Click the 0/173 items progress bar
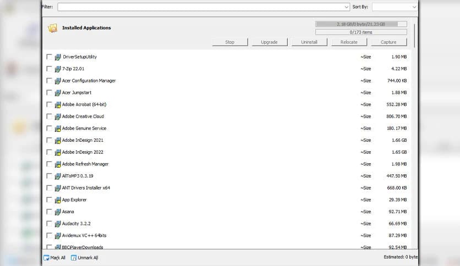This screenshot has height=266, width=460. (361, 32)
